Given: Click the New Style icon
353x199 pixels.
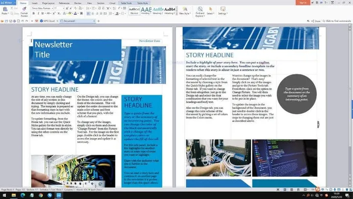Looking at the screenshot, I should (184, 10).
